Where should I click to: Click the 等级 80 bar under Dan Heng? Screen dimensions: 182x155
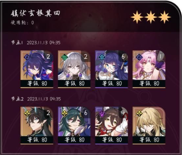(37, 140)
